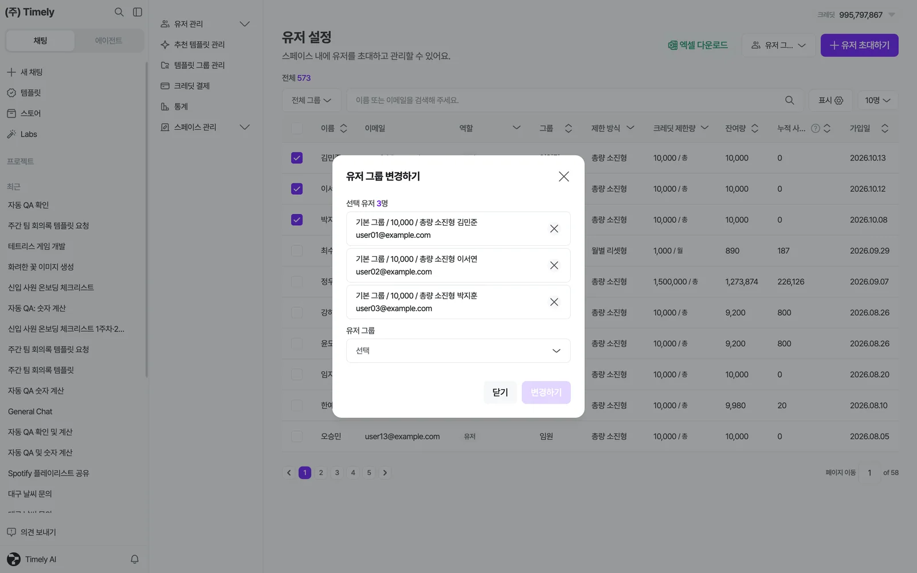Viewport: 917px width, 573px height.
Task: Remove user03@example.com from selected users
Action: click(554, 302)
